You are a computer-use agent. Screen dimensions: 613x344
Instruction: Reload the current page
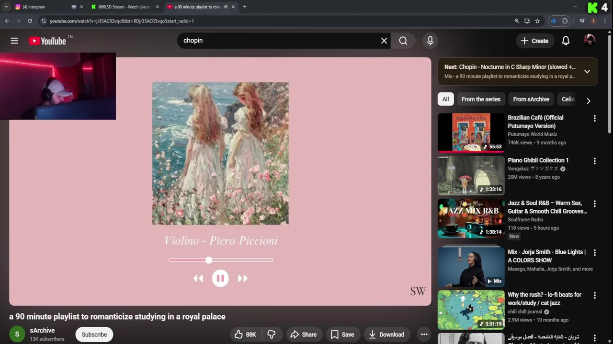[30, 21]
